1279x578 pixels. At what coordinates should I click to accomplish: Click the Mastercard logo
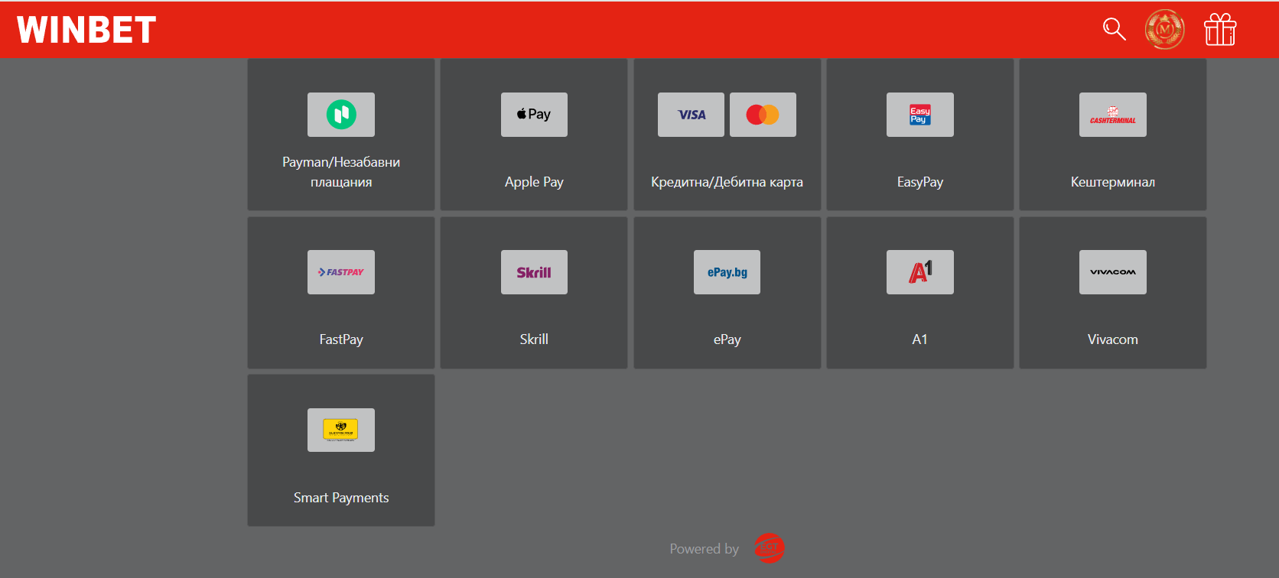763,115
